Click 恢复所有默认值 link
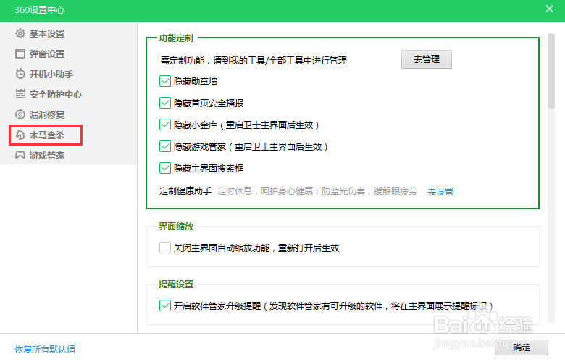This screenshot has height=362, width=565. (45, 349)
